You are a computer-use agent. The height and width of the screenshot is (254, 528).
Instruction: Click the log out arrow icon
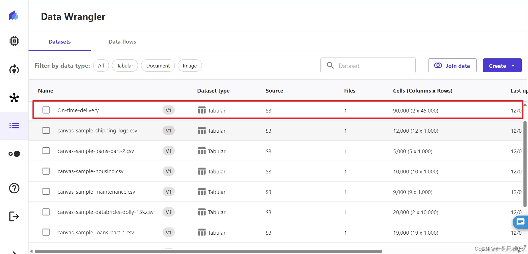14,216
